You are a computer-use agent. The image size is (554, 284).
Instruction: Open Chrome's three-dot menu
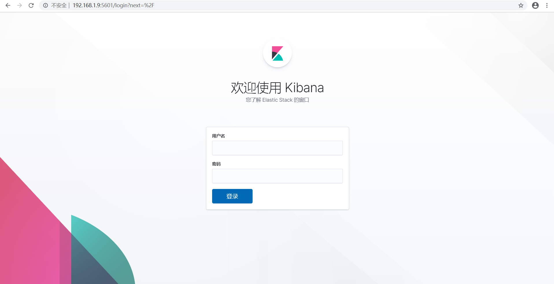(547, 5)
